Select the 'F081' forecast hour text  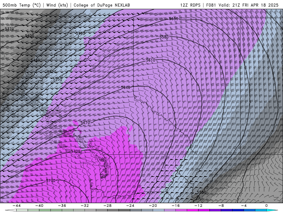[211, 5]
